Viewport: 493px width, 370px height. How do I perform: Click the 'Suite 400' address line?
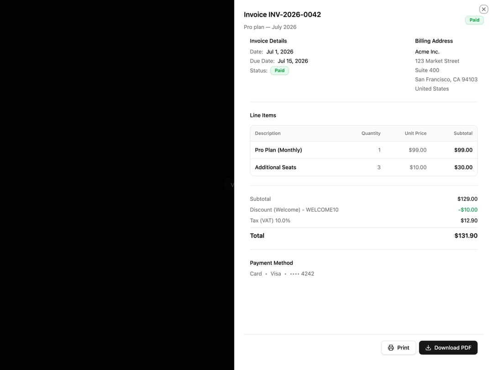tap(427, 70)
